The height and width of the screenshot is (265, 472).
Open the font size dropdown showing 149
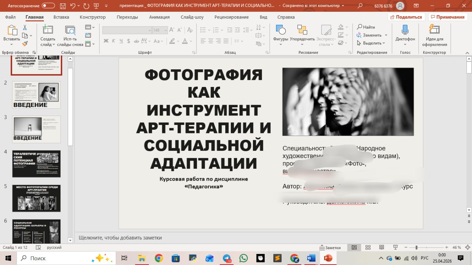point(165,30)
